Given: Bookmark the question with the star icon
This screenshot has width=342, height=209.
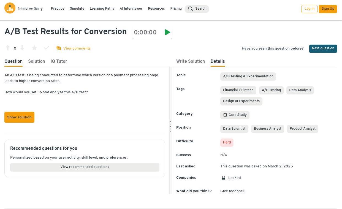Looking at the screenshot, I should tap(34, 48).
